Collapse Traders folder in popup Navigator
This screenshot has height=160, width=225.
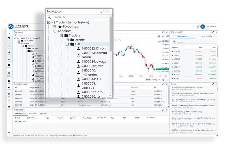(61, 35)
